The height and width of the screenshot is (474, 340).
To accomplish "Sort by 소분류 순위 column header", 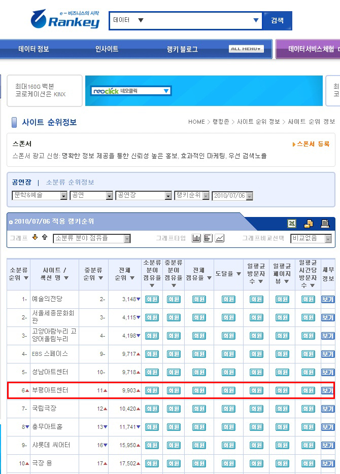I will click(x=19, y=274).
